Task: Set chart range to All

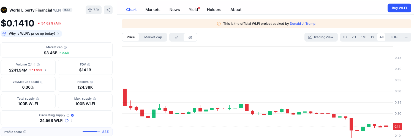Action: [x=381, y=37]
